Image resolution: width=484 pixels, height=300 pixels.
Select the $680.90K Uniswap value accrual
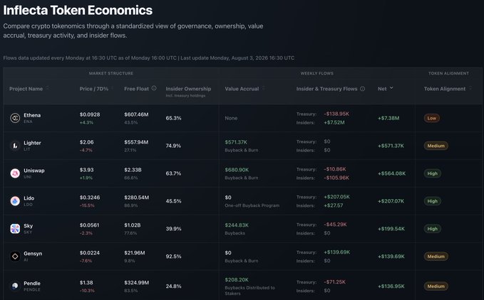point(237,170)
